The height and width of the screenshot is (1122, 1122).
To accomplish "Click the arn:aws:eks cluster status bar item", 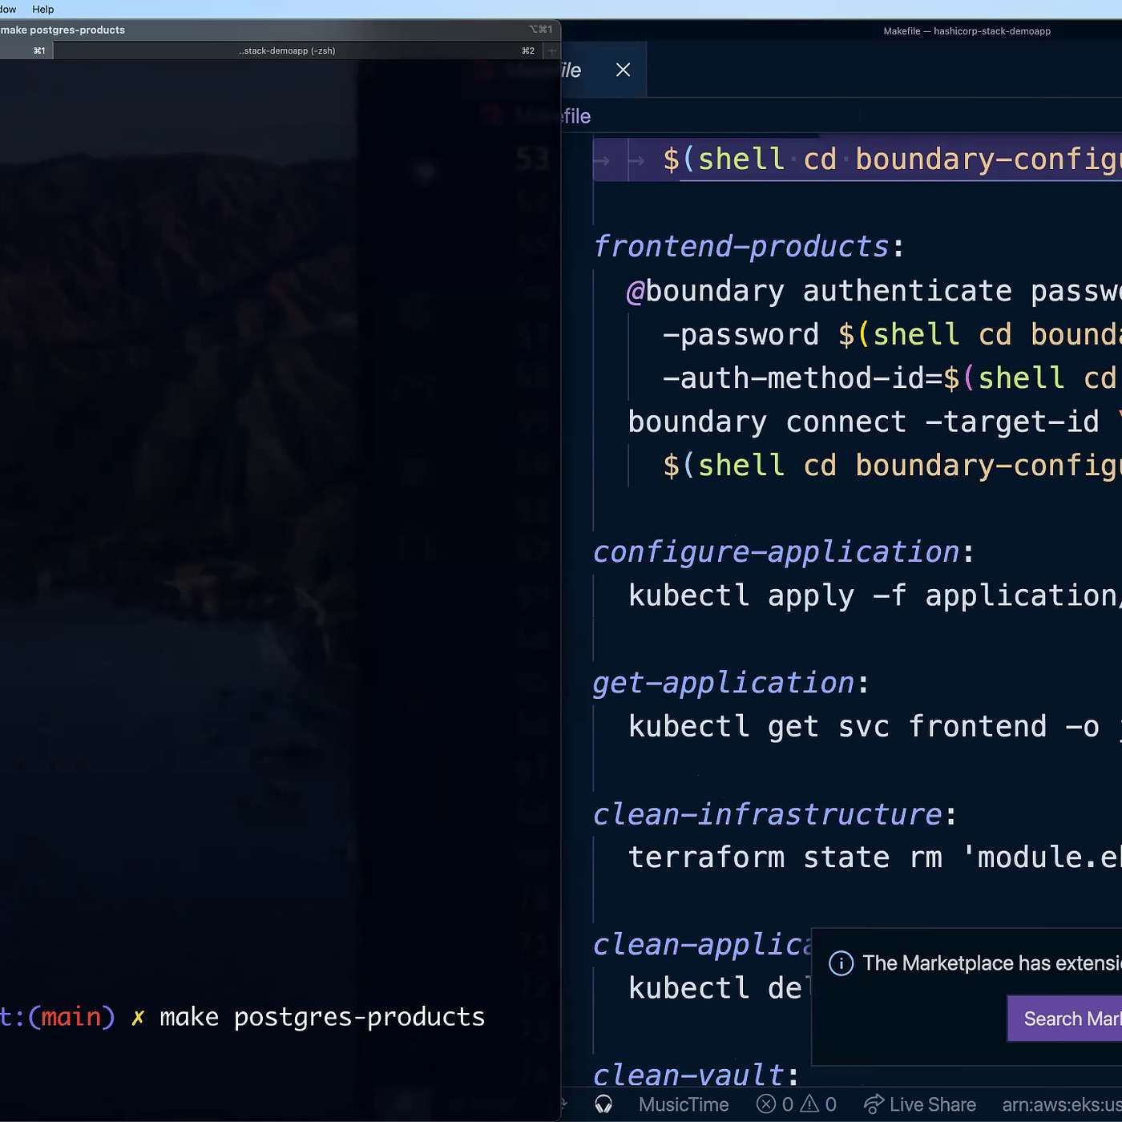I will (1060, 1104).
